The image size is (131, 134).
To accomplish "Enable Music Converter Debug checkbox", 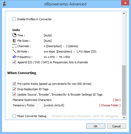I will pos(14,116).
